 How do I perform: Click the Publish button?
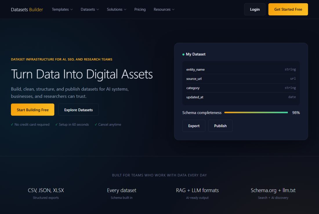click(220, 126)
